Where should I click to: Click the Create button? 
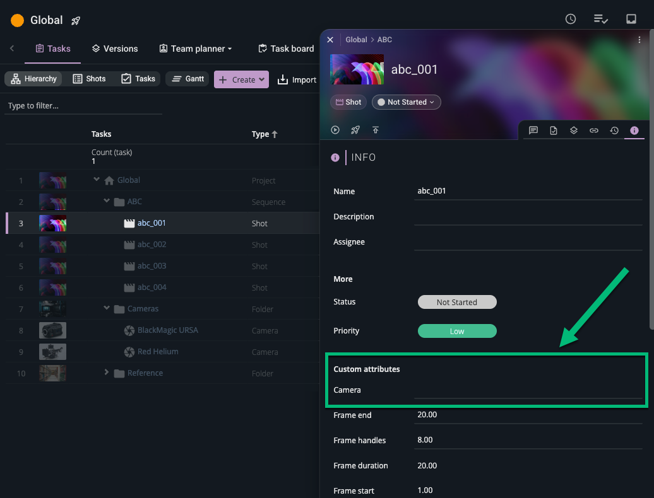pyautogui.click(x=241, y=79)
